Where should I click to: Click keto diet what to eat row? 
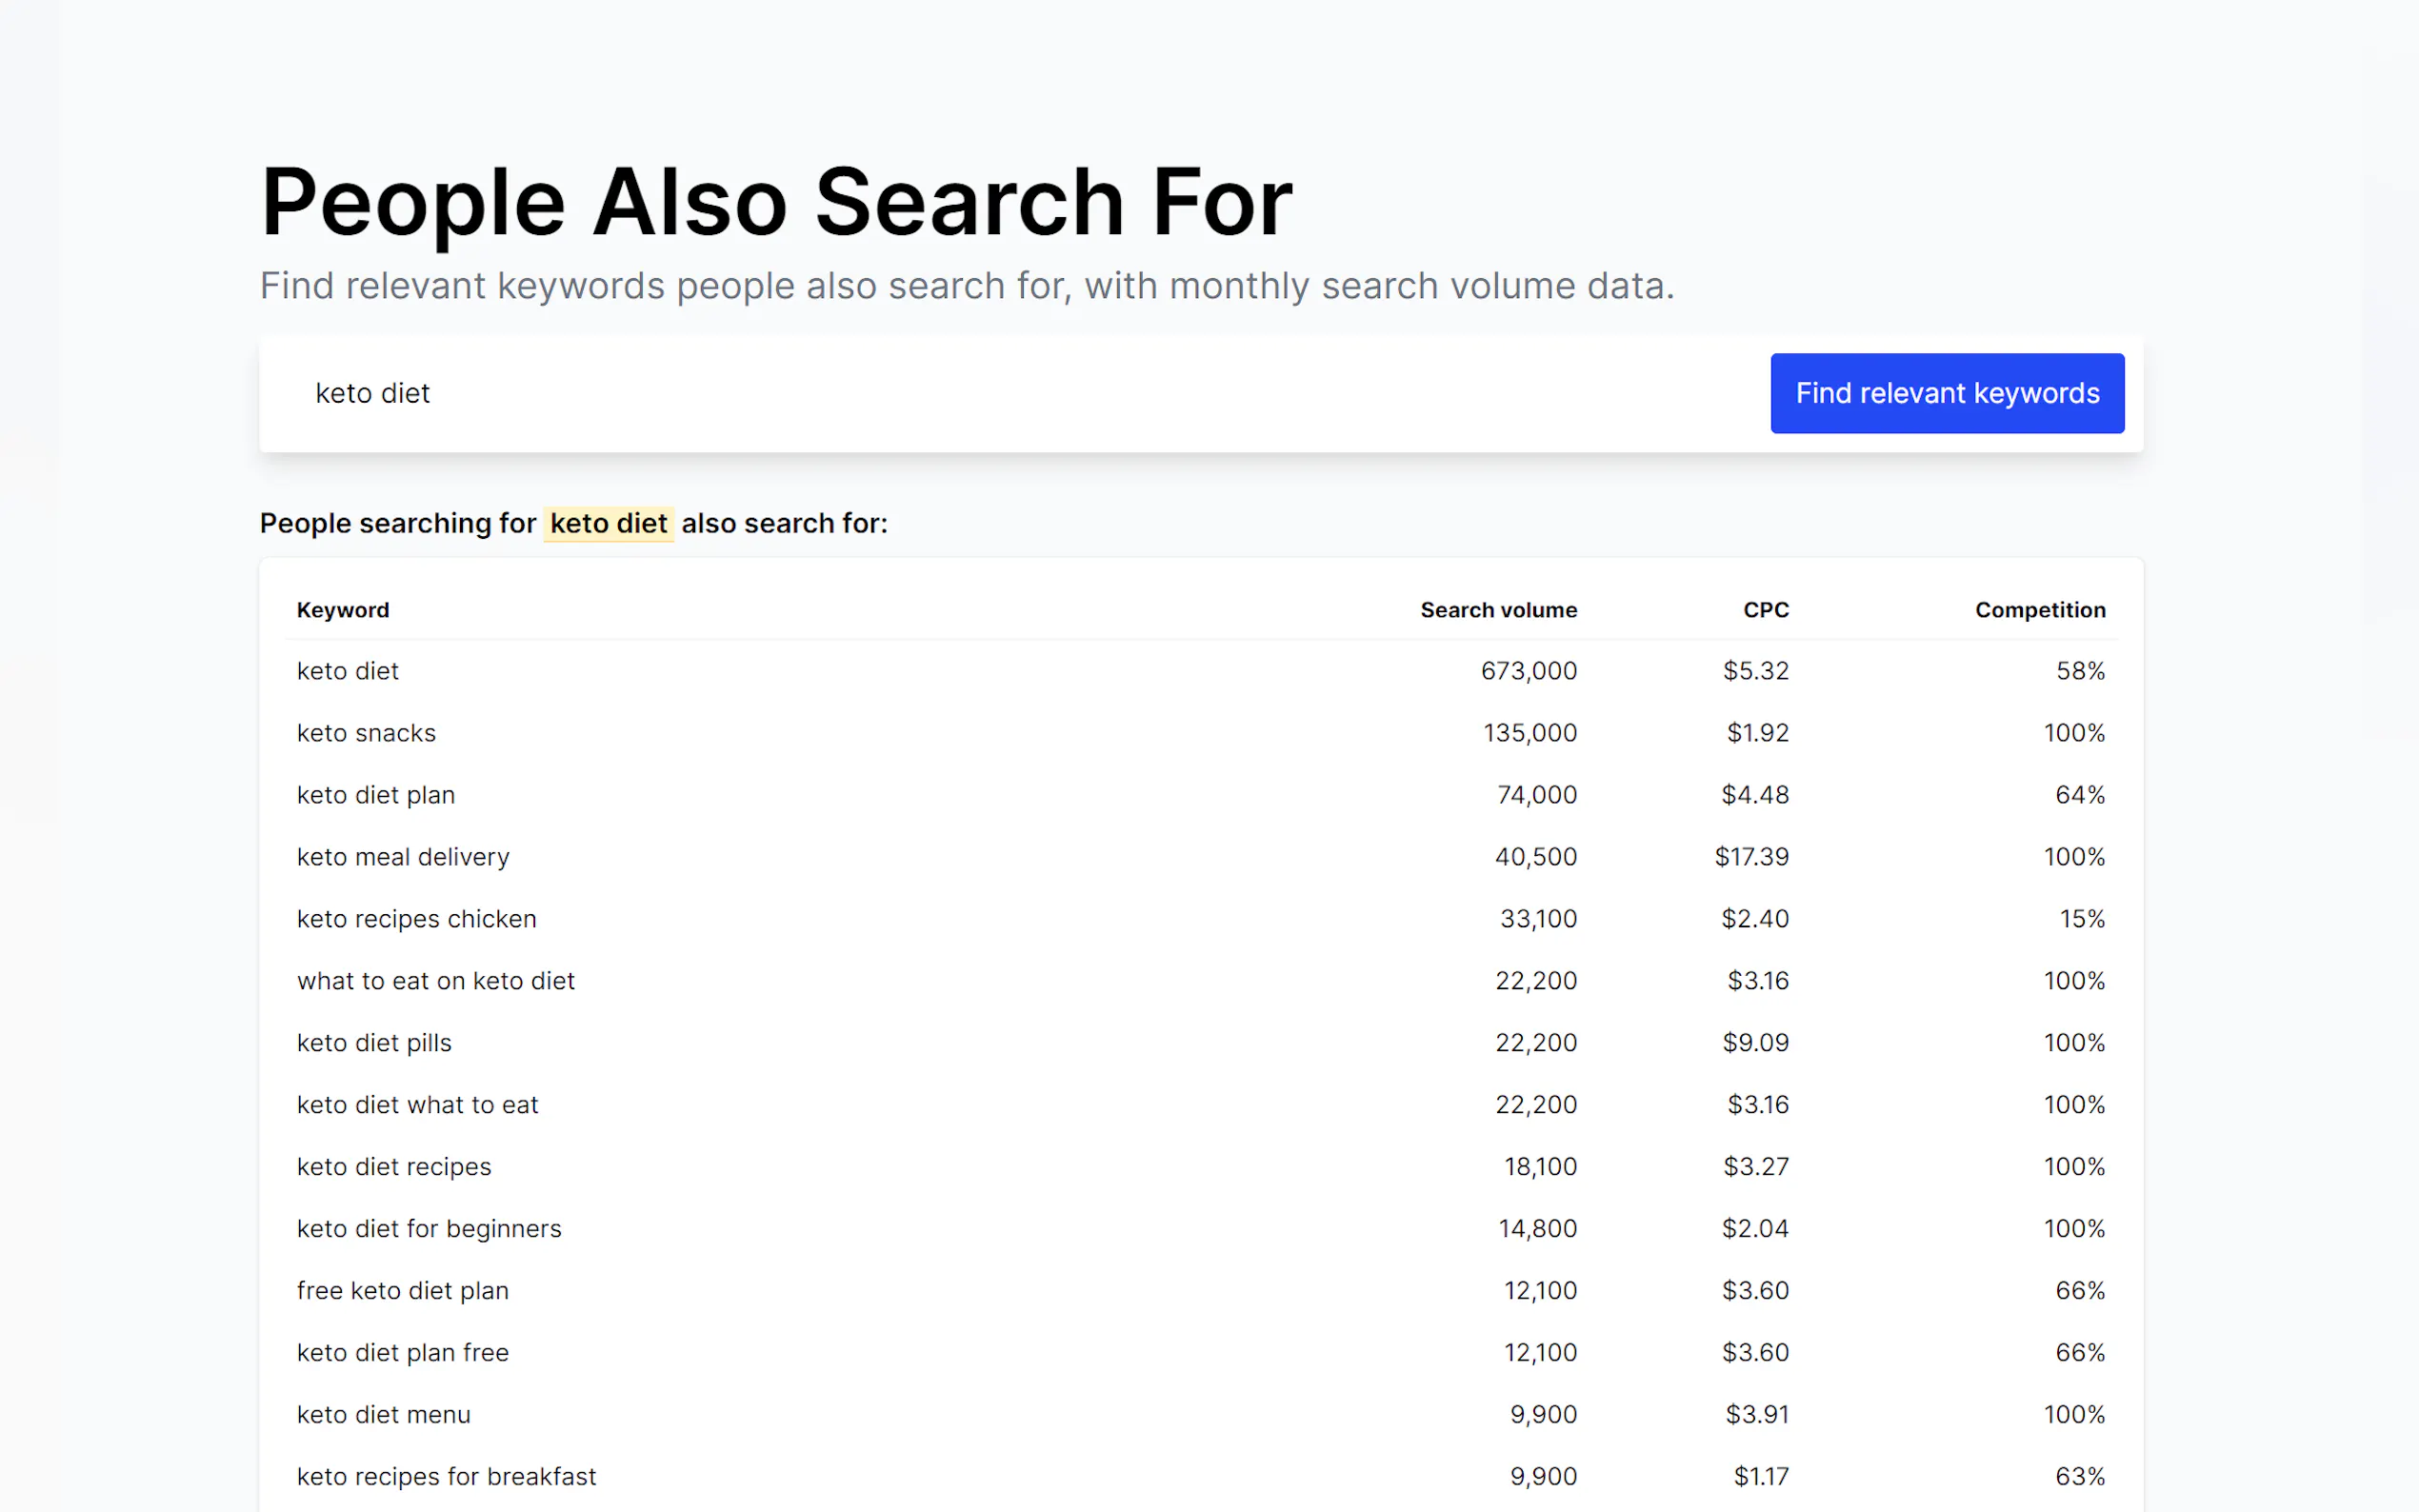tap(417, 1105)
